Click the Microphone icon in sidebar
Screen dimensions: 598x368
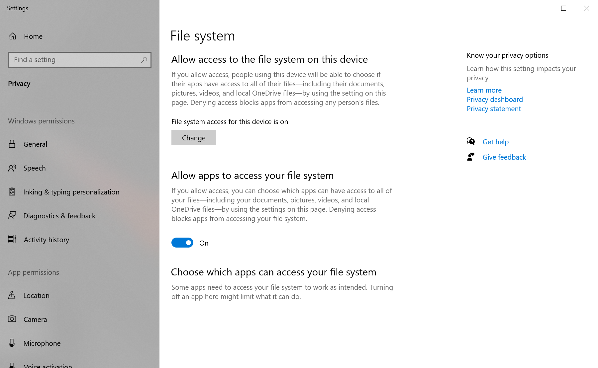pos(12,343)
